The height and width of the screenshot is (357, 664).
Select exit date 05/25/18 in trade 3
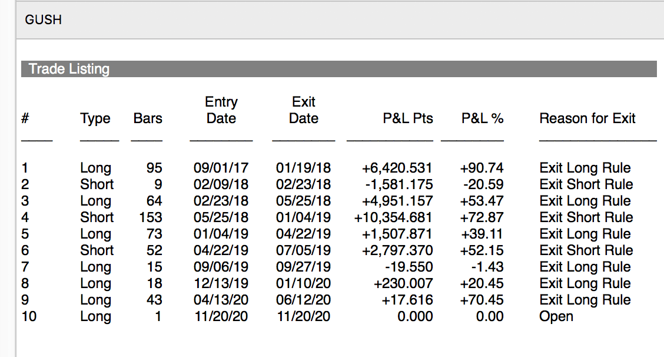303,201
